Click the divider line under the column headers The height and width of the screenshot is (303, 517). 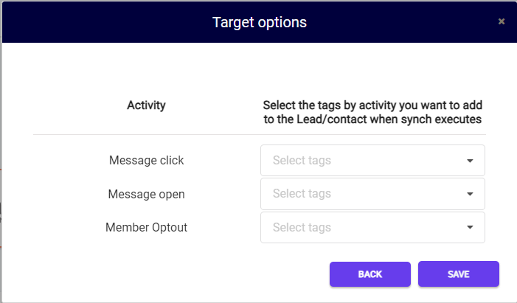(x=260, y=134)
